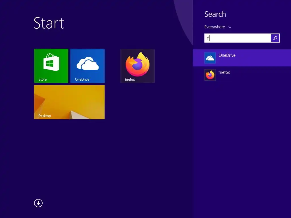Expand the Everywhere search scope dropdown
Viewport: 291px width, 218px height.
tap(218, 27)
